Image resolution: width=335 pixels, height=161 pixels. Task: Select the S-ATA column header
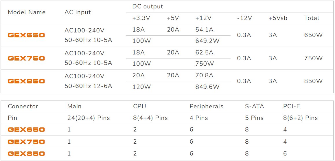pyautogui.click(x=254, y=106)
